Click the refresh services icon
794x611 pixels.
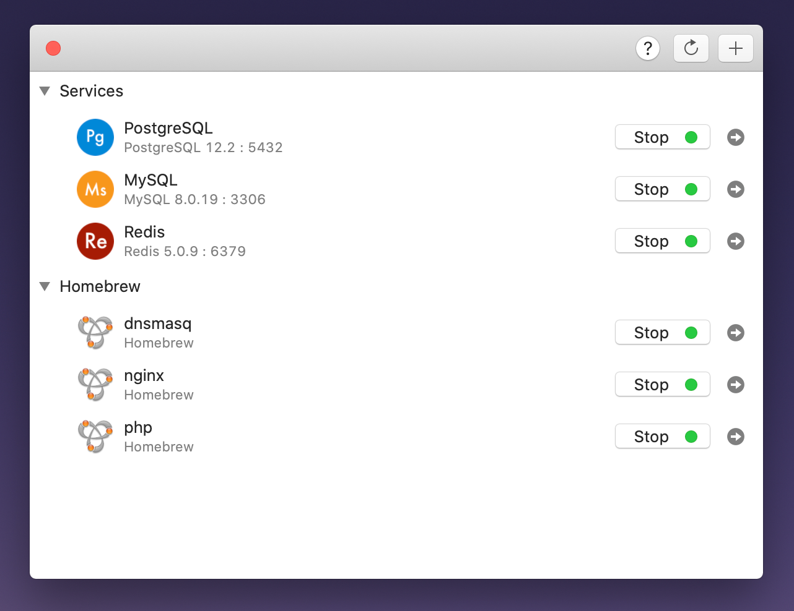pyautogui.click(x=691, y=48)
